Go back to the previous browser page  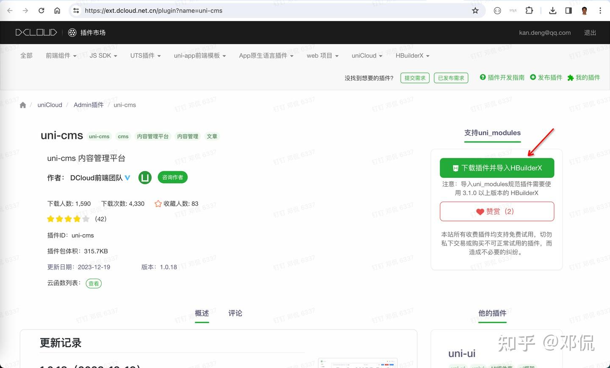coord(10,11)
